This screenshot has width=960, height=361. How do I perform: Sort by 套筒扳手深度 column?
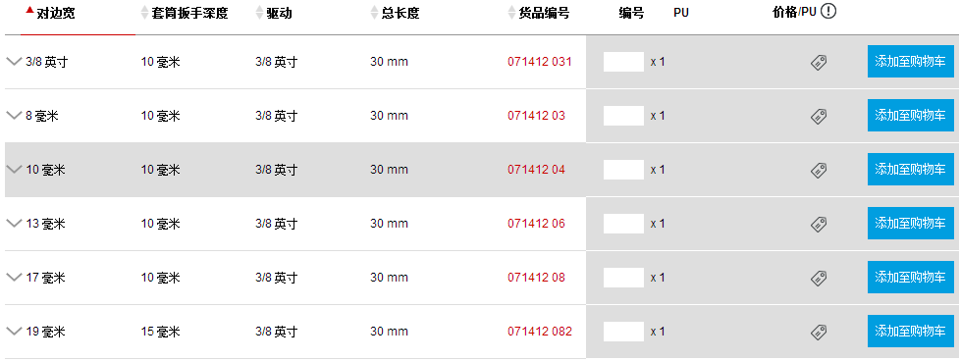click(x=185, y=13)
